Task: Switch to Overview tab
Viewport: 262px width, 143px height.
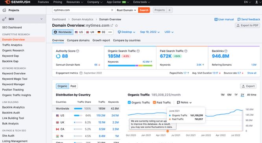Action: click(x=58, y=40)
